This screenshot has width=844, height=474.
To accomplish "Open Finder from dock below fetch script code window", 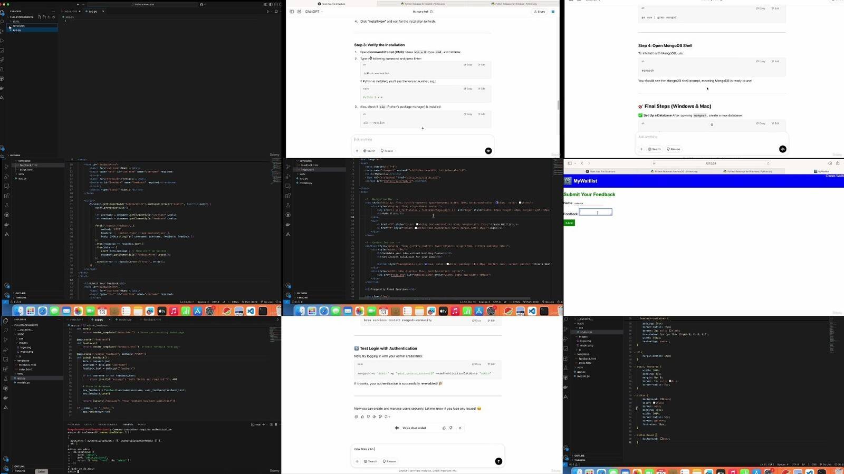I will pos(19,312).
